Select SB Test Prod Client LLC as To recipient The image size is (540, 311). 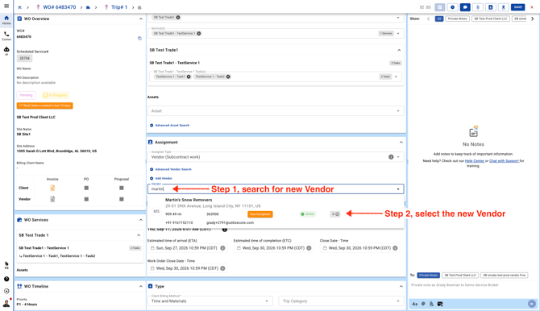(460, 276)
